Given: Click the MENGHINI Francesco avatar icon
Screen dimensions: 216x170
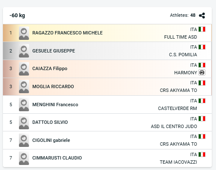Looking at the screenshot, I should click(x=24, y=105).
